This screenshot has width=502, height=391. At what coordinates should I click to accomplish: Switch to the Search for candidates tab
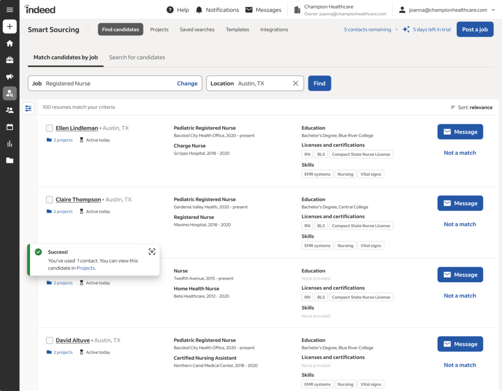[137, 57]
